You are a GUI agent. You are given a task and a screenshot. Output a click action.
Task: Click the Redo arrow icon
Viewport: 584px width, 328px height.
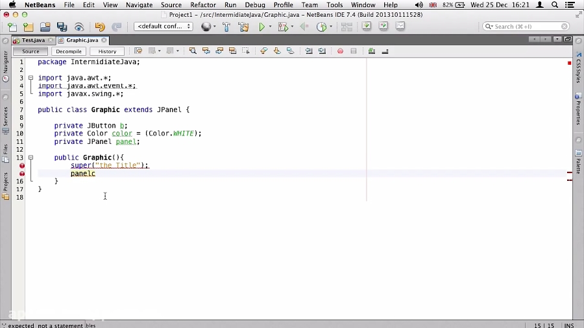(117, 27)
